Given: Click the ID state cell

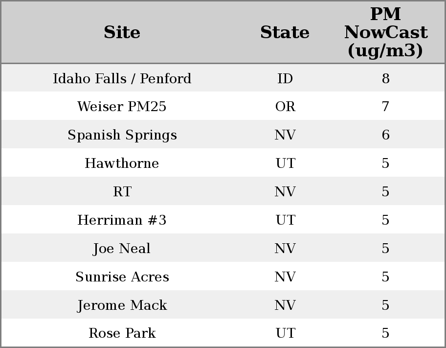Looking at the screenshot, I should click(285, 78).
